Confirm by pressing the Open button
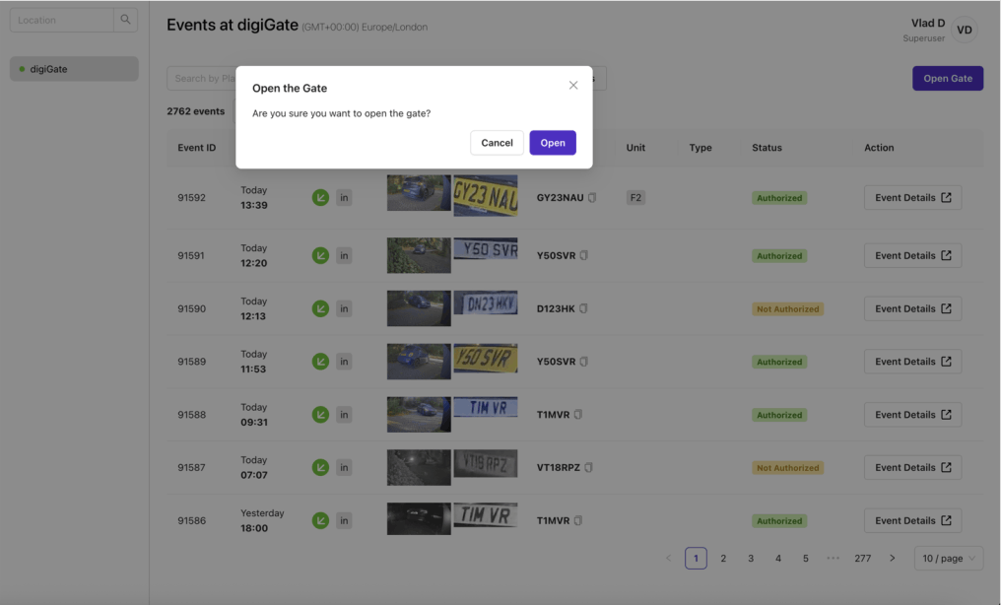Image resolution: width=1001 pixels, height=605 pixels. coord(553,143)
